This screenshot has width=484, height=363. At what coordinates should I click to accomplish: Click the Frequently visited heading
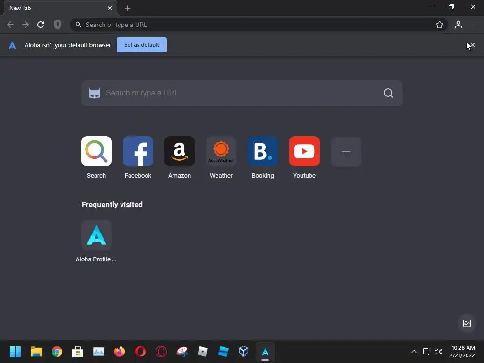(112, 205)
